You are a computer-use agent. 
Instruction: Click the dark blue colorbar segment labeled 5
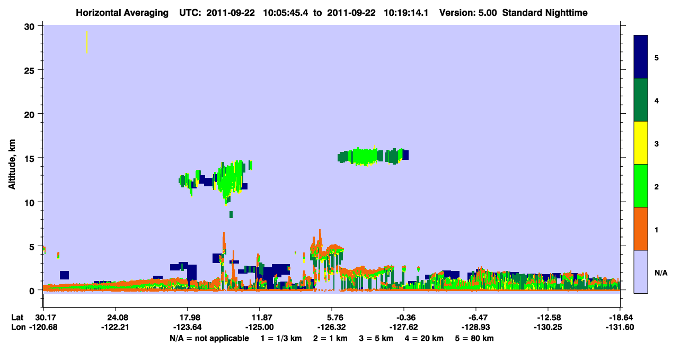pyautogui.click(x=641, y=57)
